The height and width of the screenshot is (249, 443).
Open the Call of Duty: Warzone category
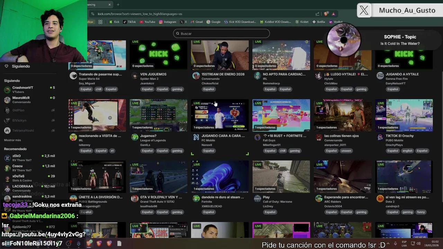pyautogui.click(x=278, y=202)
